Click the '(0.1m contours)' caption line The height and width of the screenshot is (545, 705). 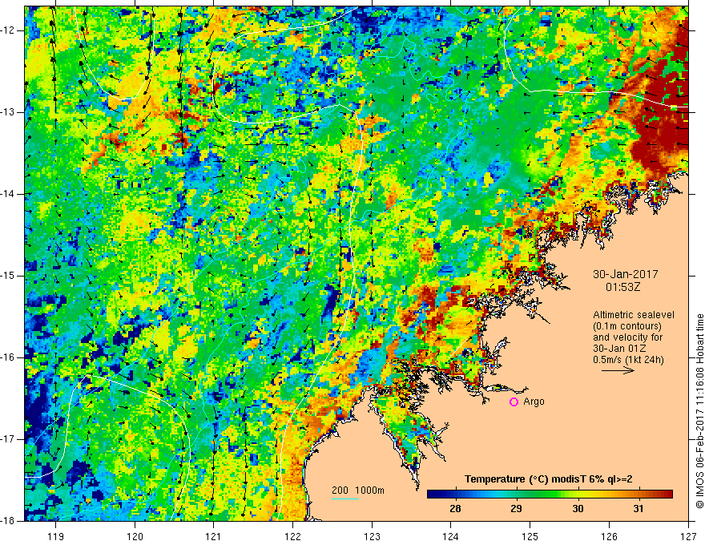pos(627,326)
